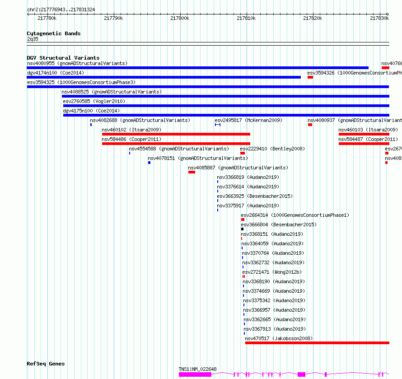Open nsv3368151 (Audano2019) label
The image size is (402, 379).
point(272,234)
